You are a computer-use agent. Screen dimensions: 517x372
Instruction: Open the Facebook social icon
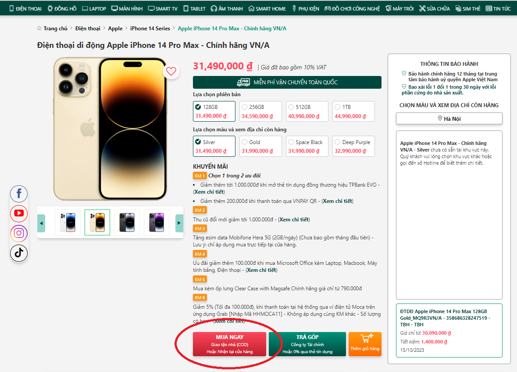point(19,194)
